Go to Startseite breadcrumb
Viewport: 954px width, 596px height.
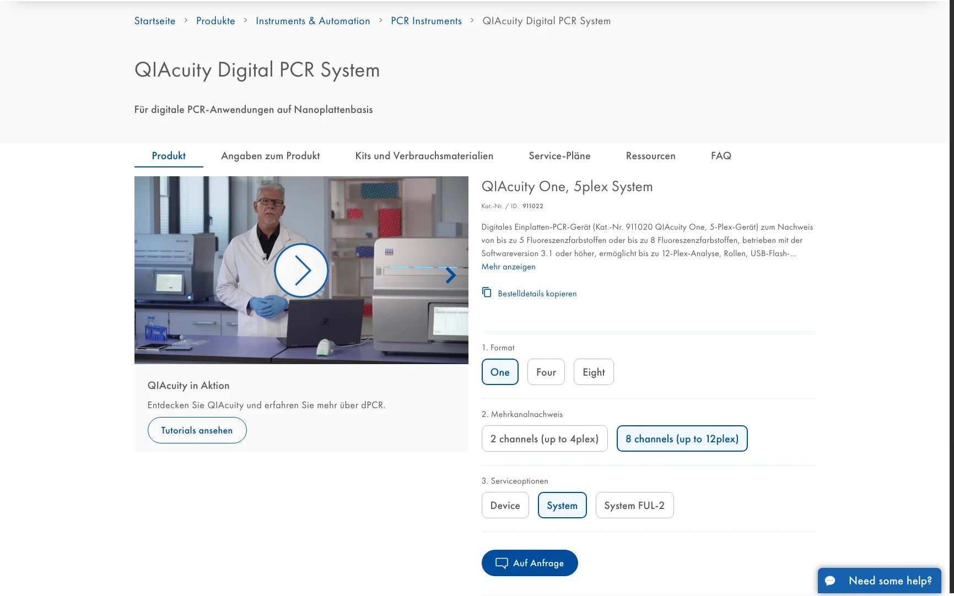point(155,21)
